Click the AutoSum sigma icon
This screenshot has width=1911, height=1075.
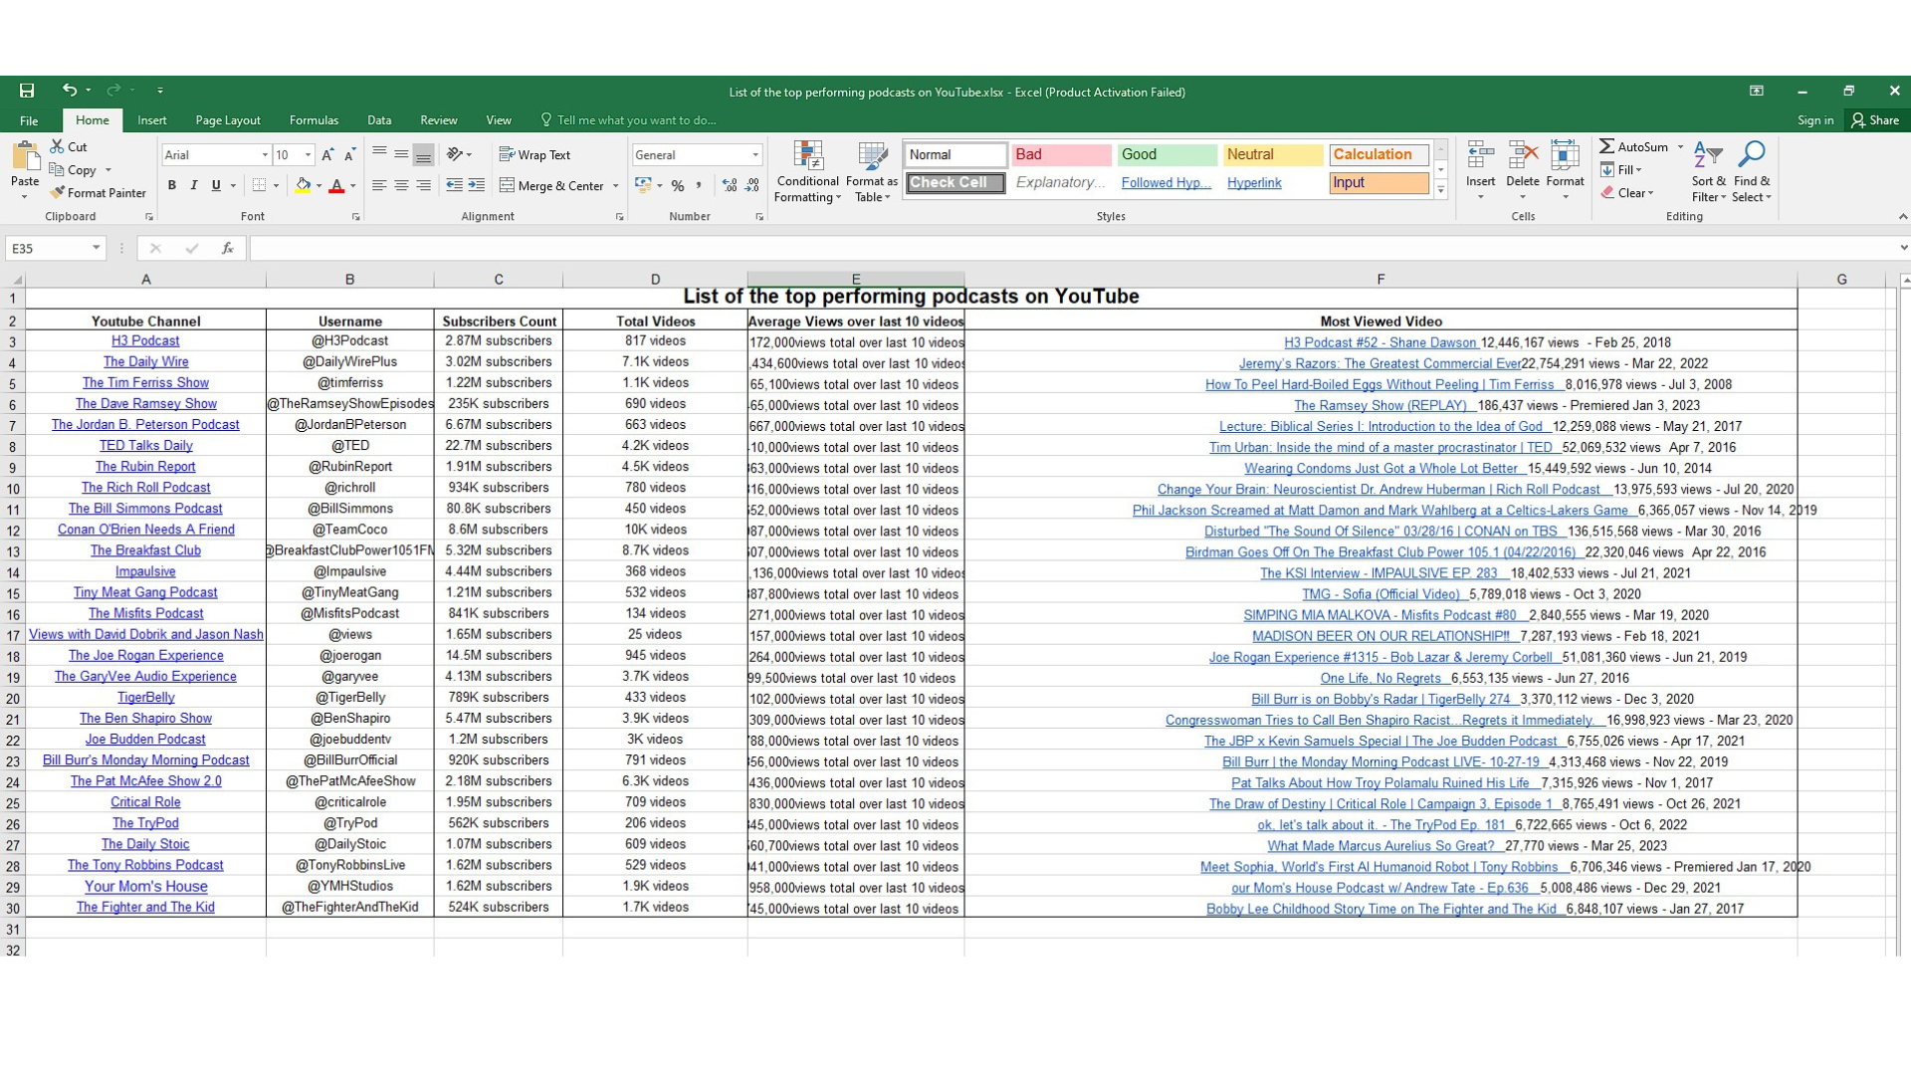[x=1606, y=146]
